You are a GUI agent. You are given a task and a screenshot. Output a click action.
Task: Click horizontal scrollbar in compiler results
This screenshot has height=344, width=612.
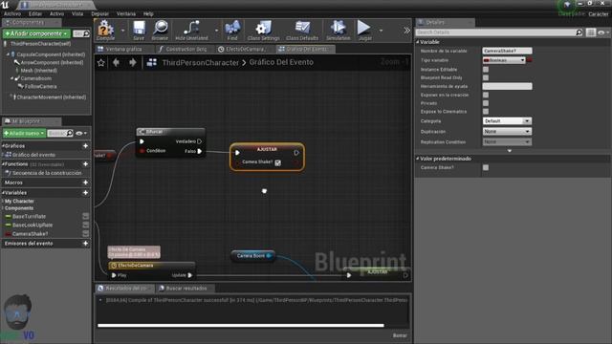[x=240, y=325]
